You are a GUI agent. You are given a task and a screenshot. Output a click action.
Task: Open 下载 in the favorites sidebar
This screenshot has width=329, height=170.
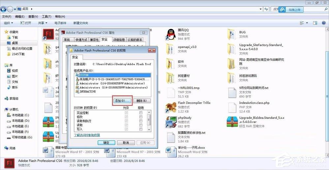point(15,37)
